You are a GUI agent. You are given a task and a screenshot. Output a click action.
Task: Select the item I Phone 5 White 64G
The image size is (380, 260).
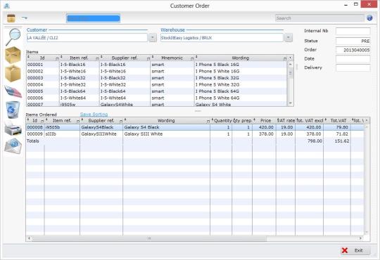156,98
